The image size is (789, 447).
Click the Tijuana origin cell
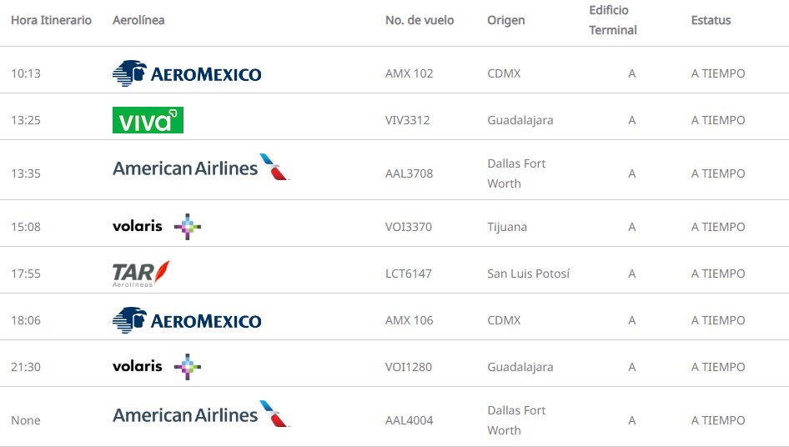[507, 227]
